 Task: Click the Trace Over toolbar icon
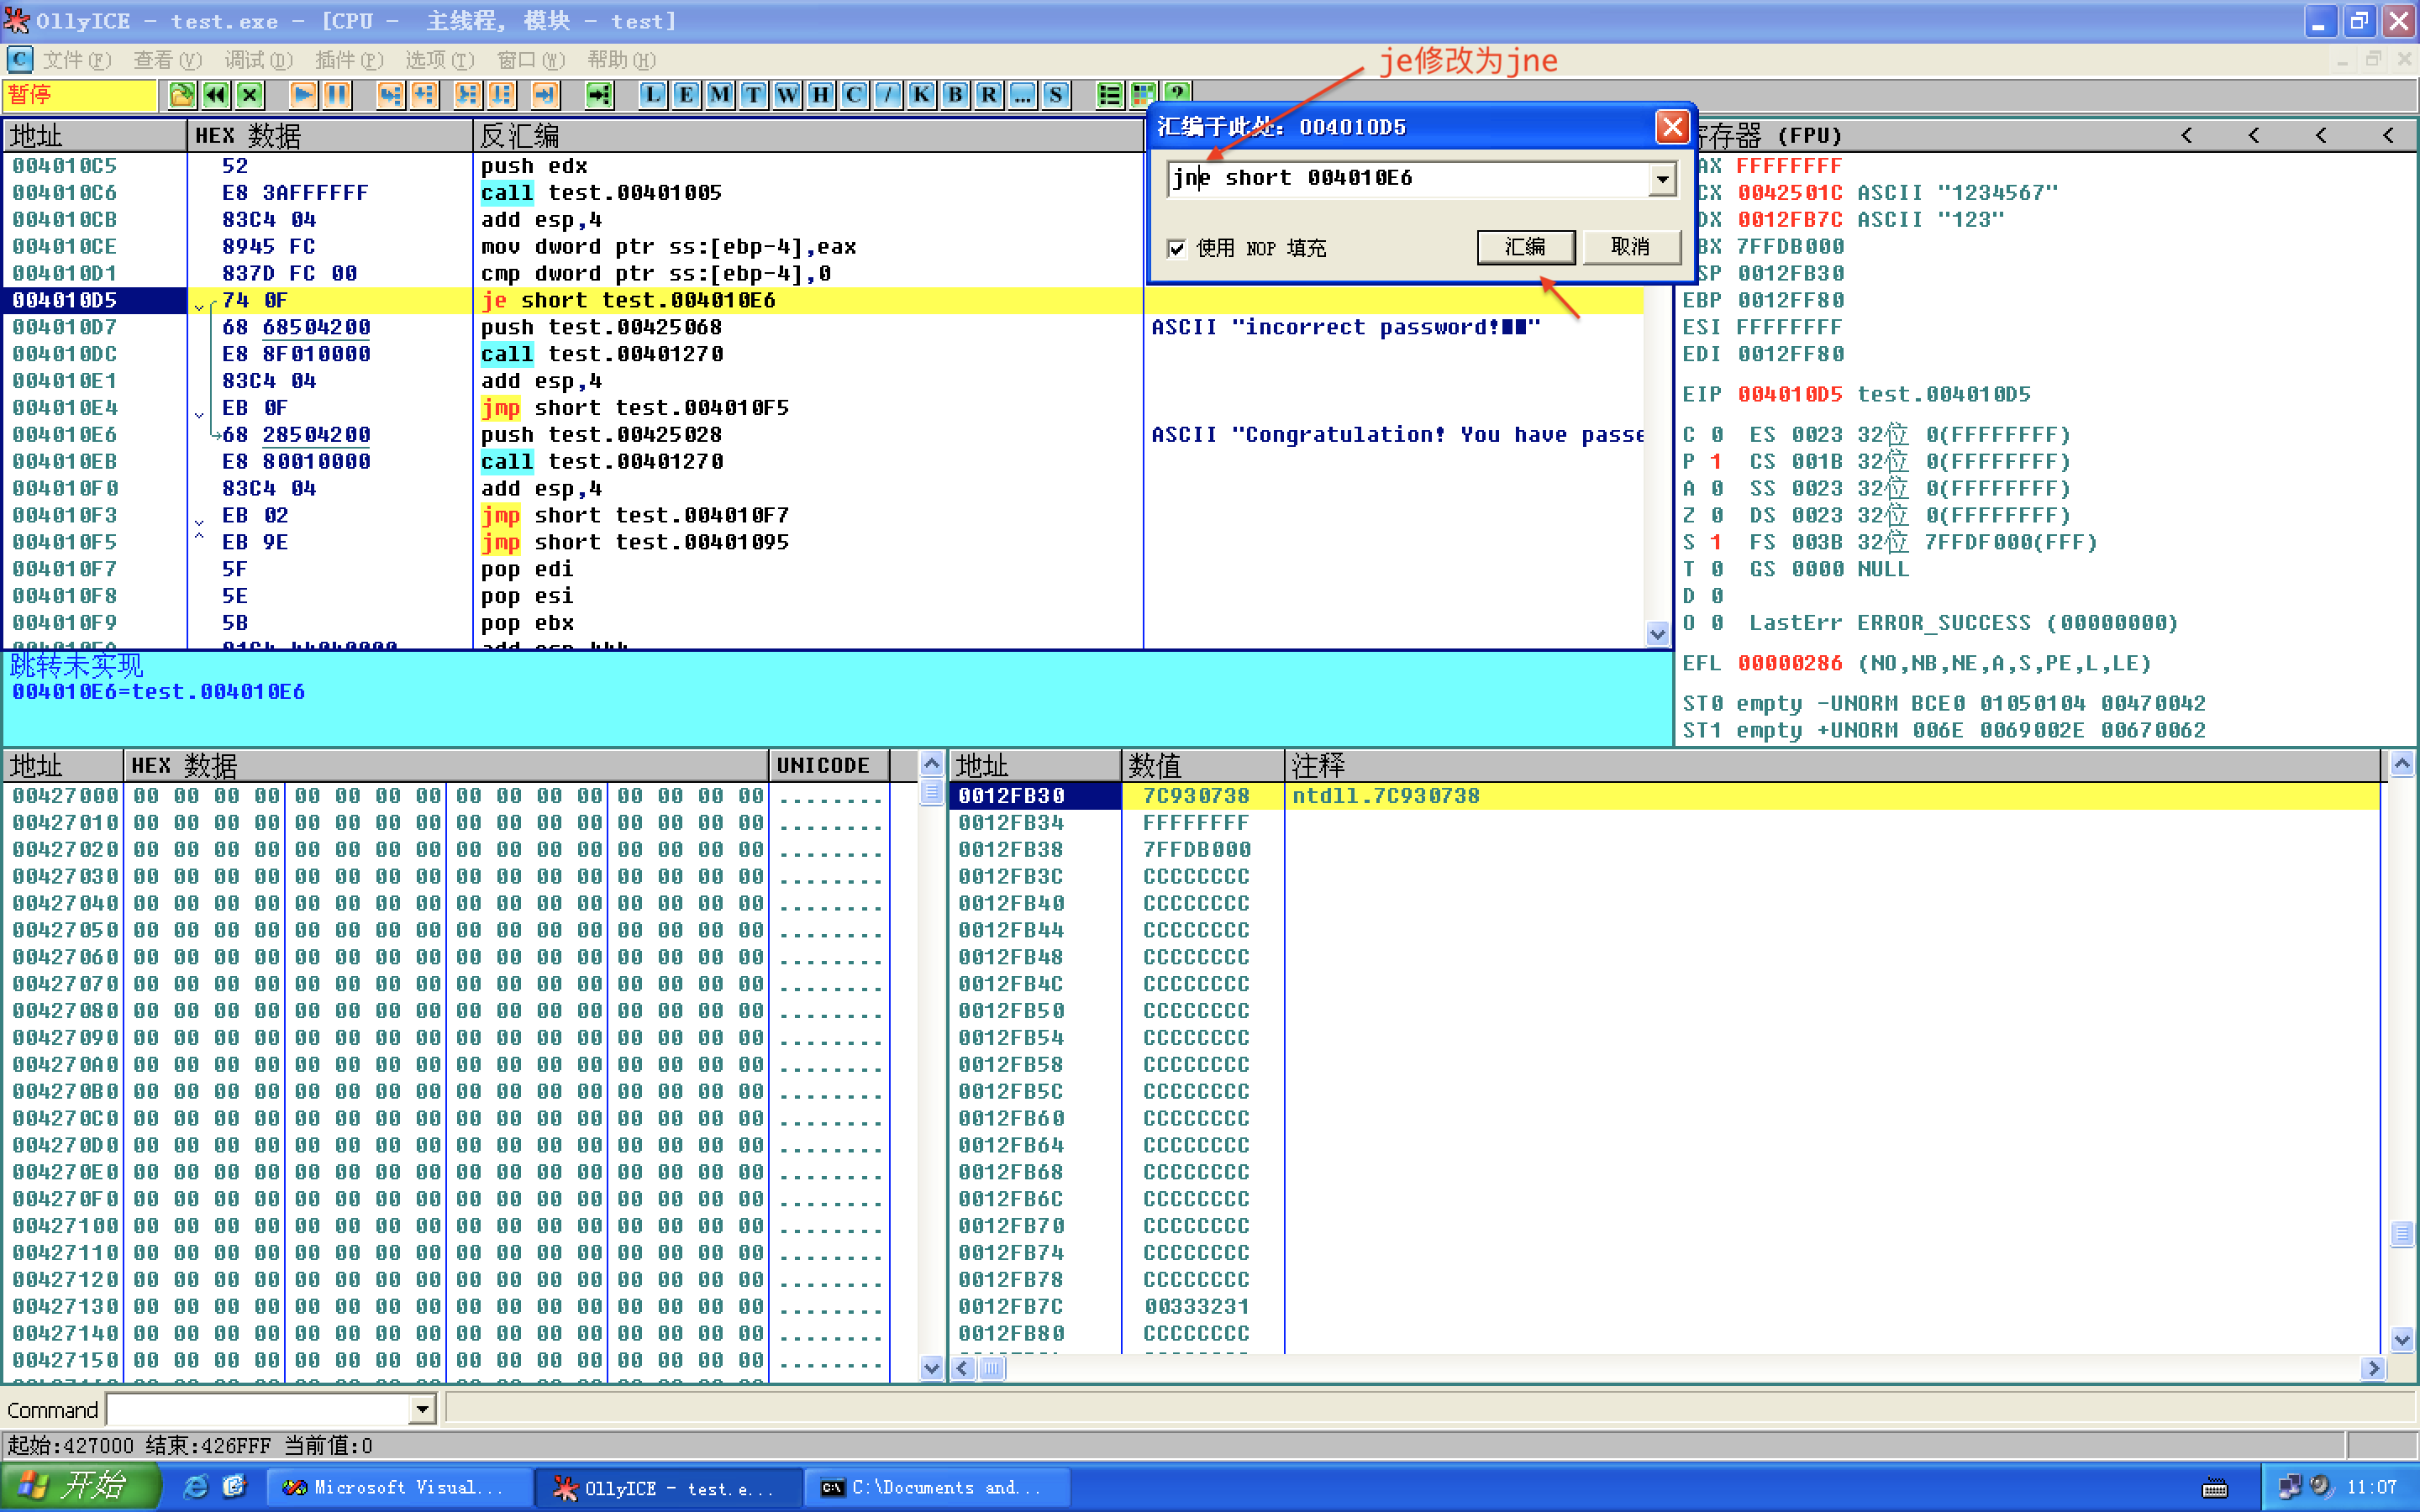click(501, 95)
